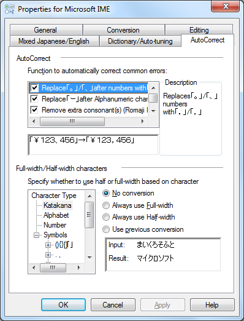Expand the (){}[]「」 brackets tree node
The width and height of the screenshot is (244, 321).
point(48,245)
